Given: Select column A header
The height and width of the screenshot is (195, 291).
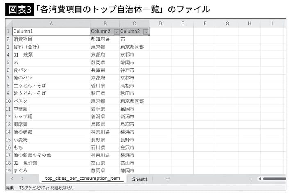Looking at the screenshot, I should click(51, 24).
